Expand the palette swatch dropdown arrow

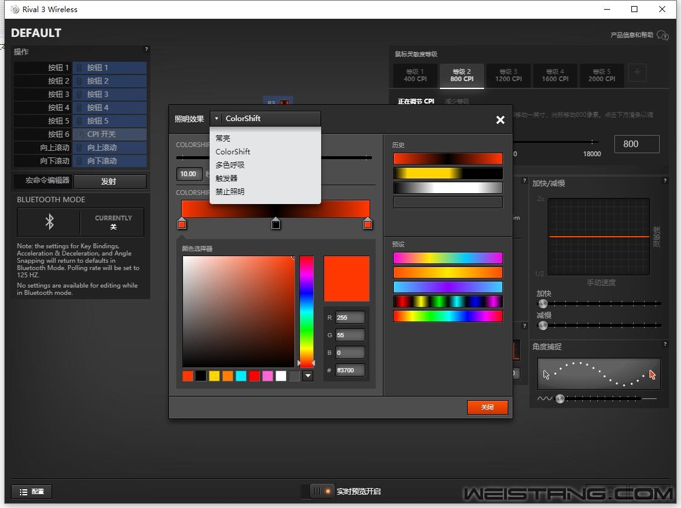pos(308,376)
